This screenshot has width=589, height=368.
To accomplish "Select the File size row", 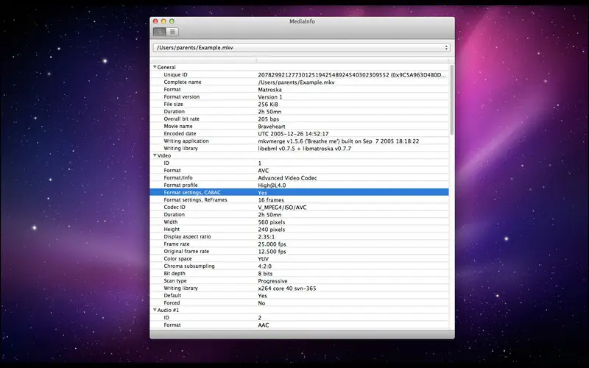I will tap(299, 104).
